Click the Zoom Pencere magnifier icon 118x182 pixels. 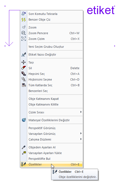tap(23, 33)
